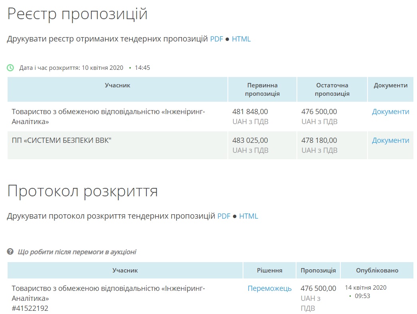Click the 'Первинна пропозиція' column header
This screenshot has width=417, height=314.
pyautogui.click(x=262, y=89)
